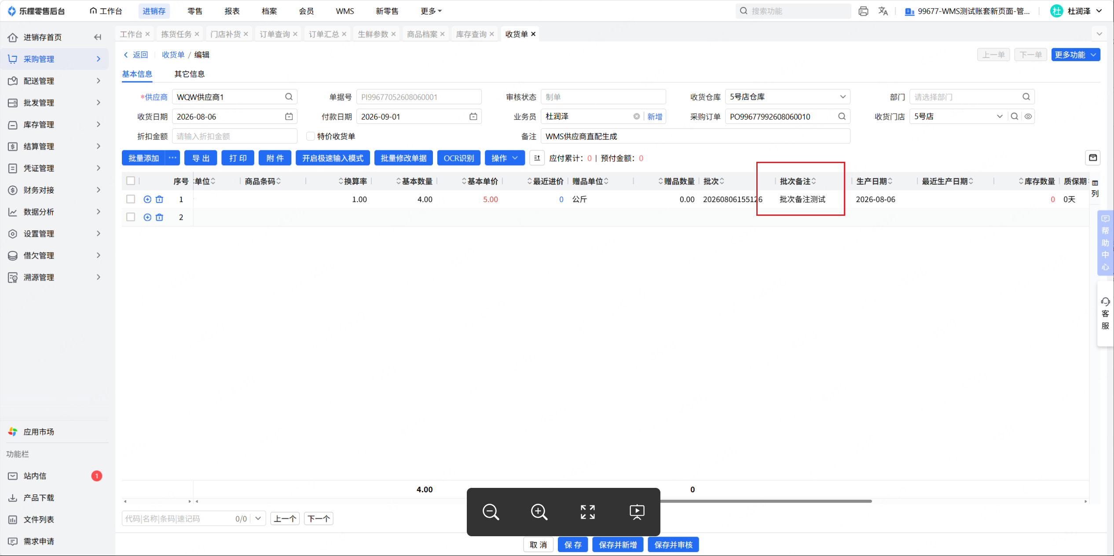Click the horizontal table scrollbar
This screenshot has height=556, width=1114.
[766, 501]
